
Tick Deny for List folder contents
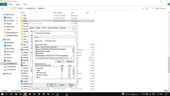pyautogui.click(x=69, y=75)
